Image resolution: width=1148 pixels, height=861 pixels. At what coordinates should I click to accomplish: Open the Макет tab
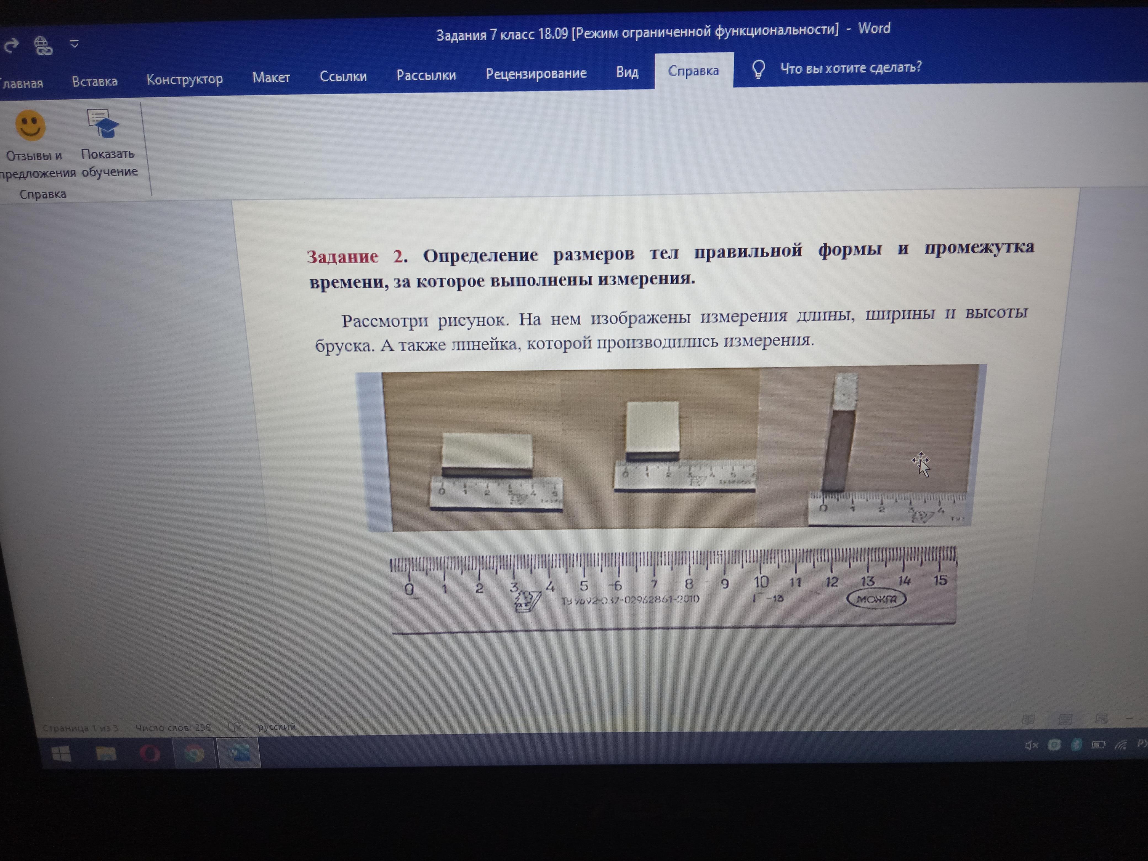(271, 77)
